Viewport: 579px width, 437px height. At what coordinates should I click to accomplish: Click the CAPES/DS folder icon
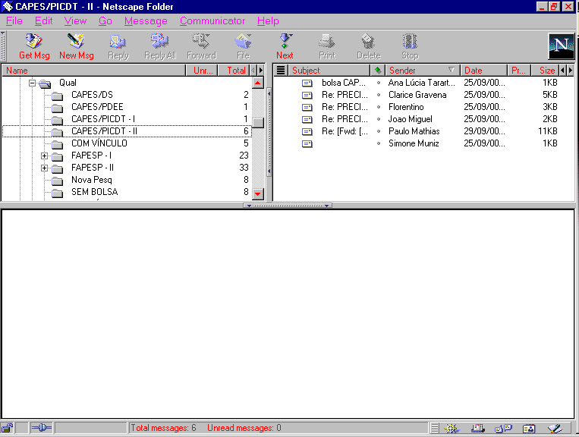[x=57, y=96]
